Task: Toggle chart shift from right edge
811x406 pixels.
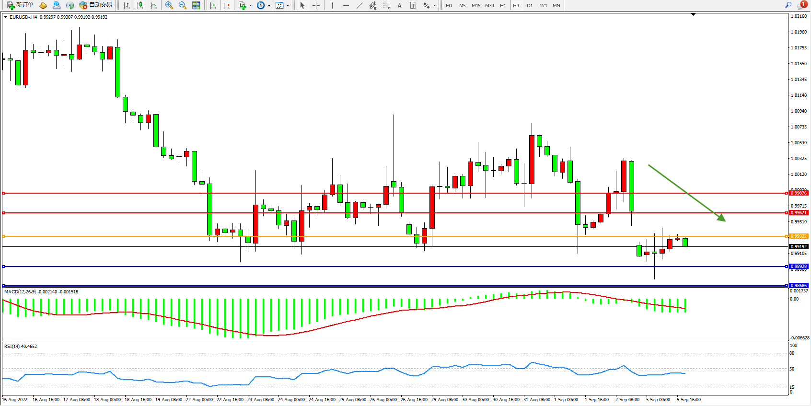Action: (226, 5)
